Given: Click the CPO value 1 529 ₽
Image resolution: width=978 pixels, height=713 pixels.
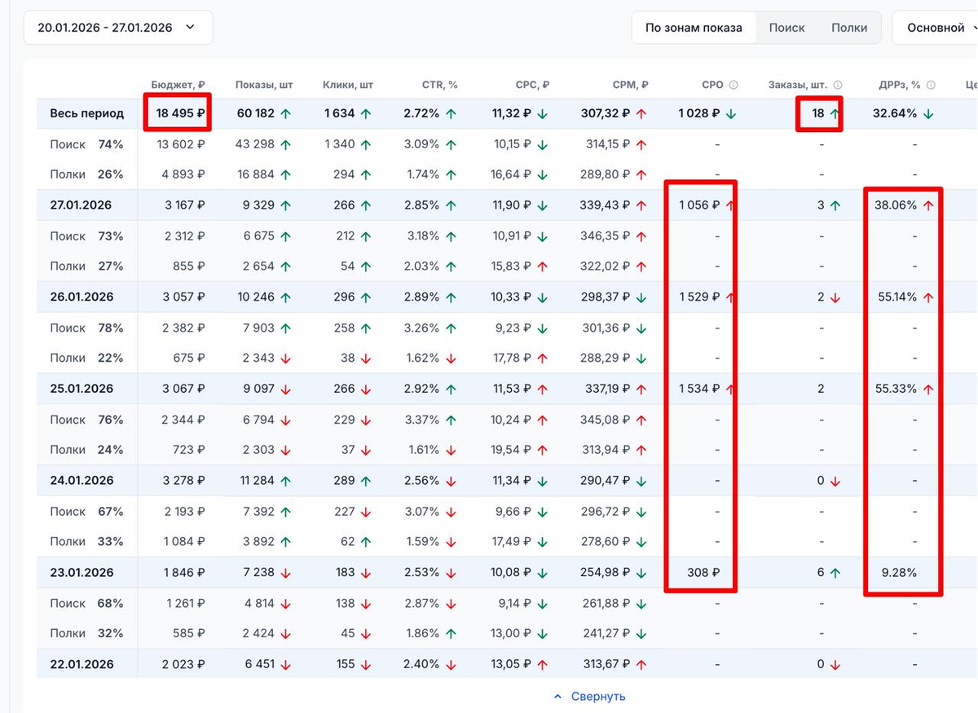Looking at the screenshot, I should [x=699, y=297].
